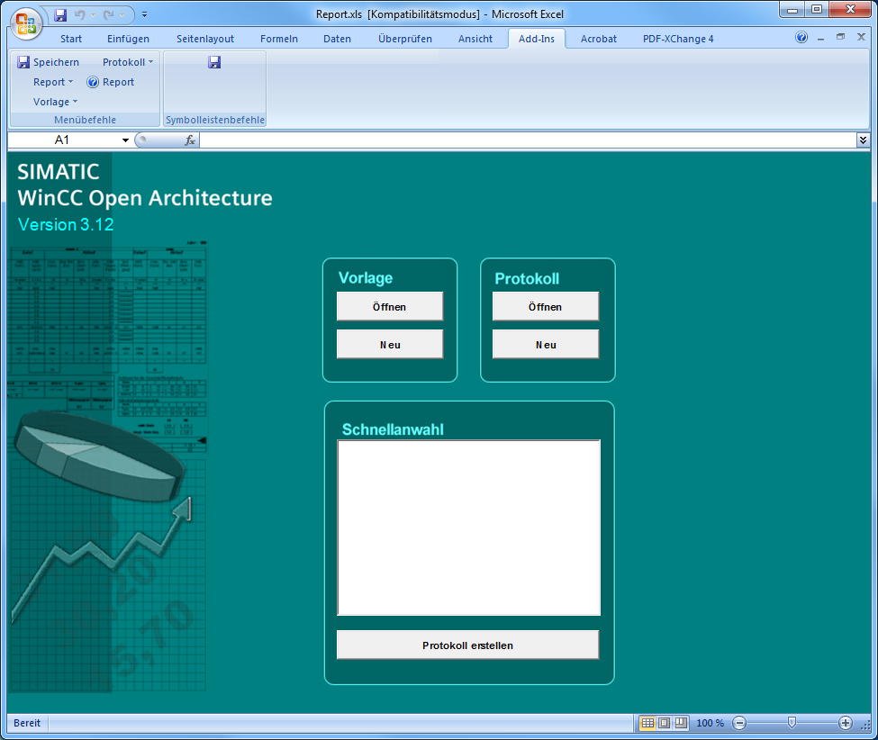The width and height of the screenshot is (878, 740).
Task: Click Neu button under Vorlage
Action: (x=390, y=344)
